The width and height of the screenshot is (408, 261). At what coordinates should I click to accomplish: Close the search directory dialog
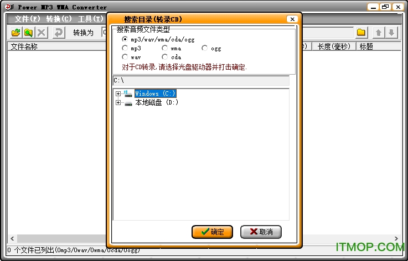pos(292,19)
